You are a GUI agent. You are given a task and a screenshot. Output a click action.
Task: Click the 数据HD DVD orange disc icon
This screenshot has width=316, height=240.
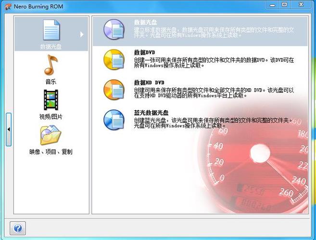pos(114,89)
